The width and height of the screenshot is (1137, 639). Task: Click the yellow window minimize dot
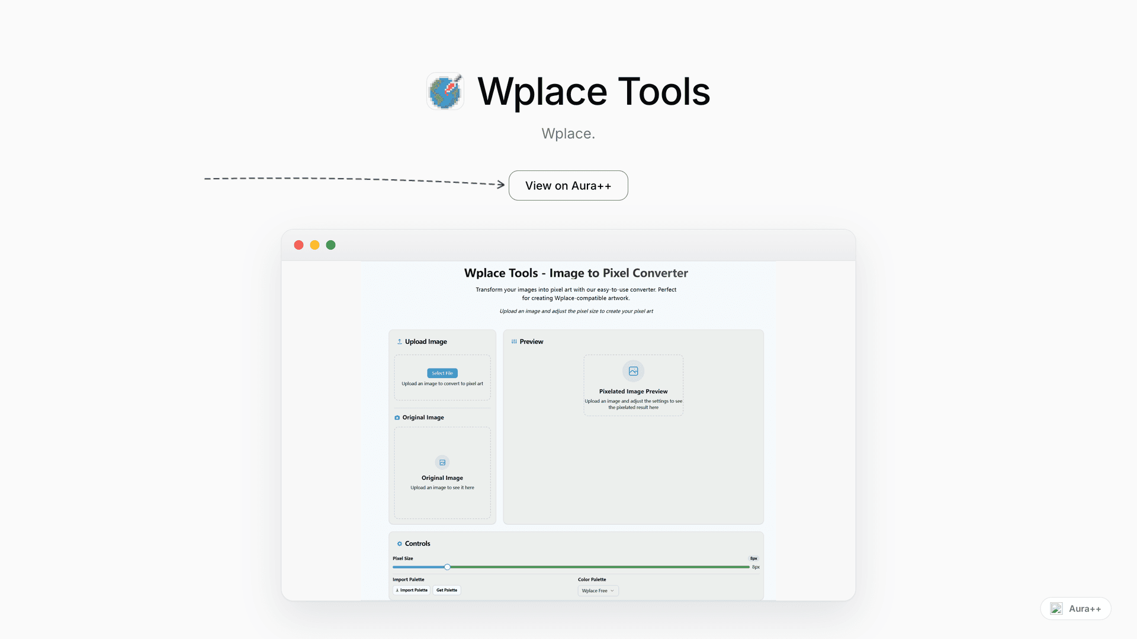[314, 245]
